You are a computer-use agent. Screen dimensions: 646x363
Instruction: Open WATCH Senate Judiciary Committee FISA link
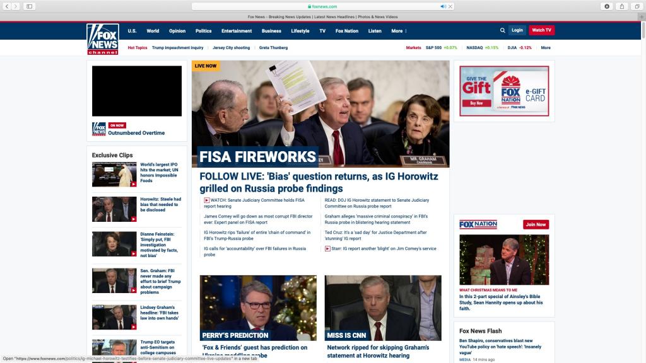click(254, 203)
